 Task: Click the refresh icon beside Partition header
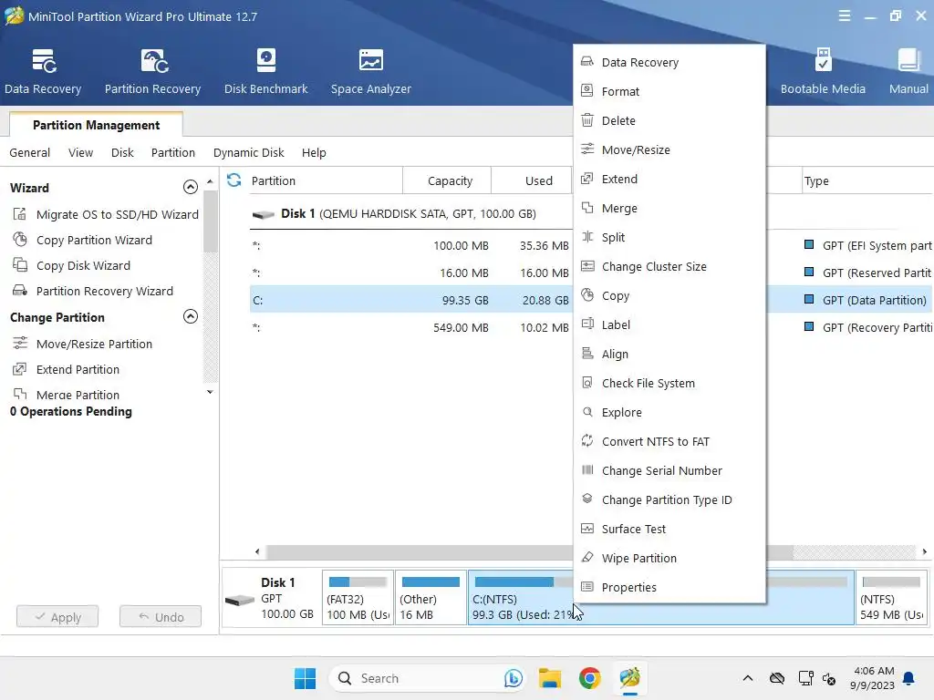click(x=234, y=180)
